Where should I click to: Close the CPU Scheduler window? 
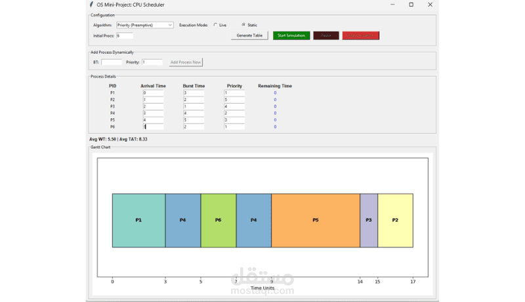point(430,5)
